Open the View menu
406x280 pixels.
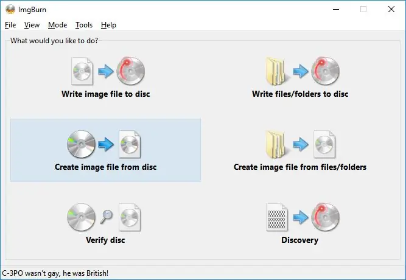32,25
